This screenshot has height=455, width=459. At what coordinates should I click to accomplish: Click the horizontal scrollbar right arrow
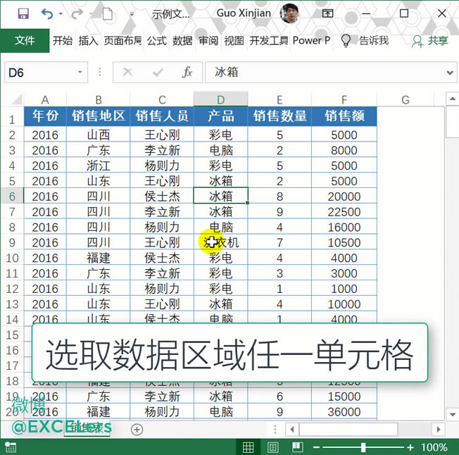(x=439, y=430)
